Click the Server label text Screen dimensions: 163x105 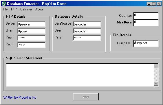tap(10, 23)
